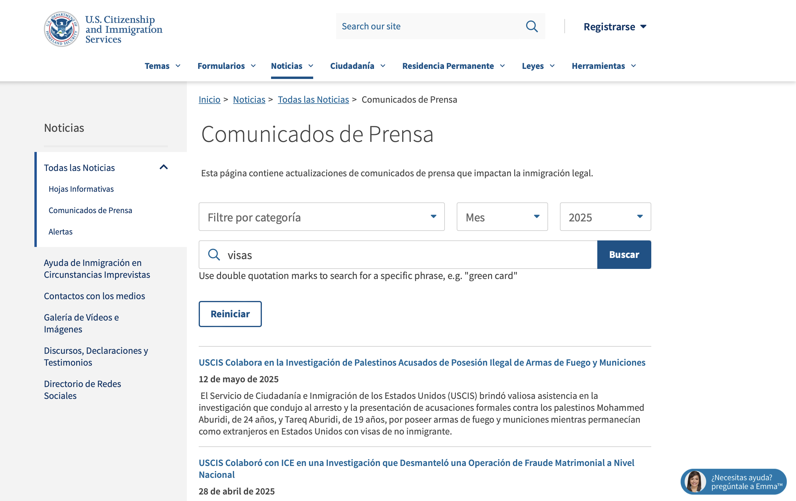Go to Todas las Noticias breadcrumb

coord(313,99)
